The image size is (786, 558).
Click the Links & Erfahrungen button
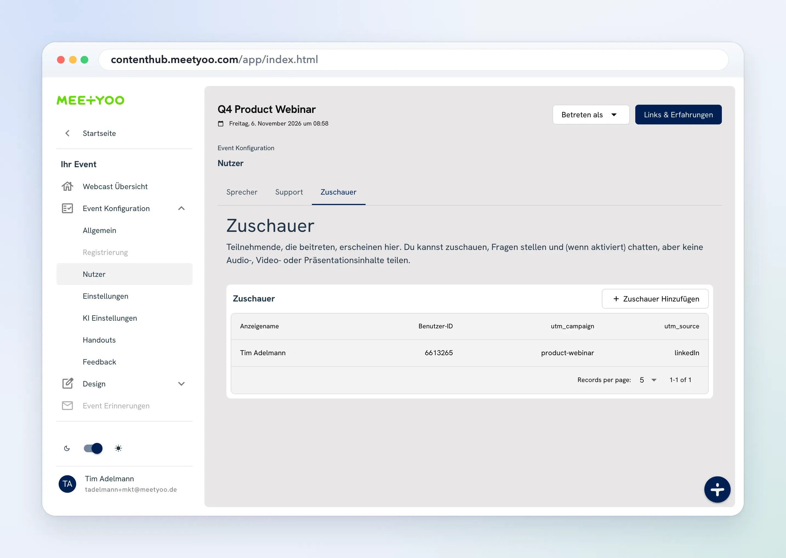tap(678, 114)
